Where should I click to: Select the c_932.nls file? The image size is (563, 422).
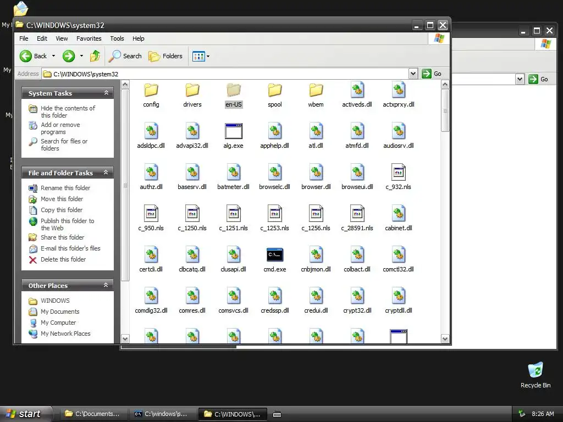coord(398,177)
